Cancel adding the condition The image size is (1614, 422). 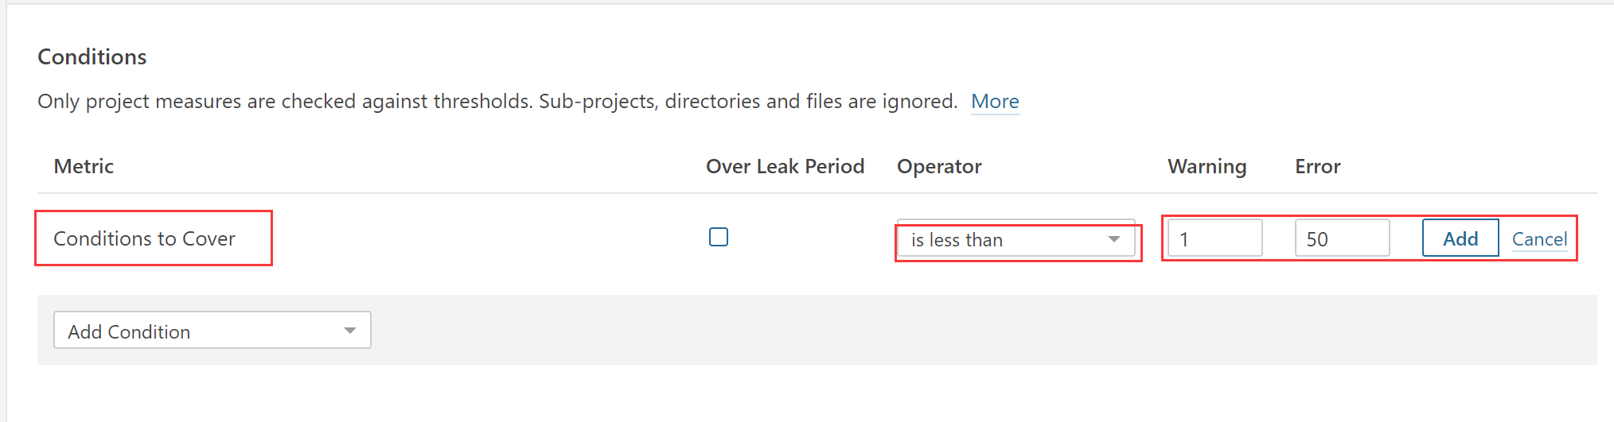click(x=1539, y=239)
